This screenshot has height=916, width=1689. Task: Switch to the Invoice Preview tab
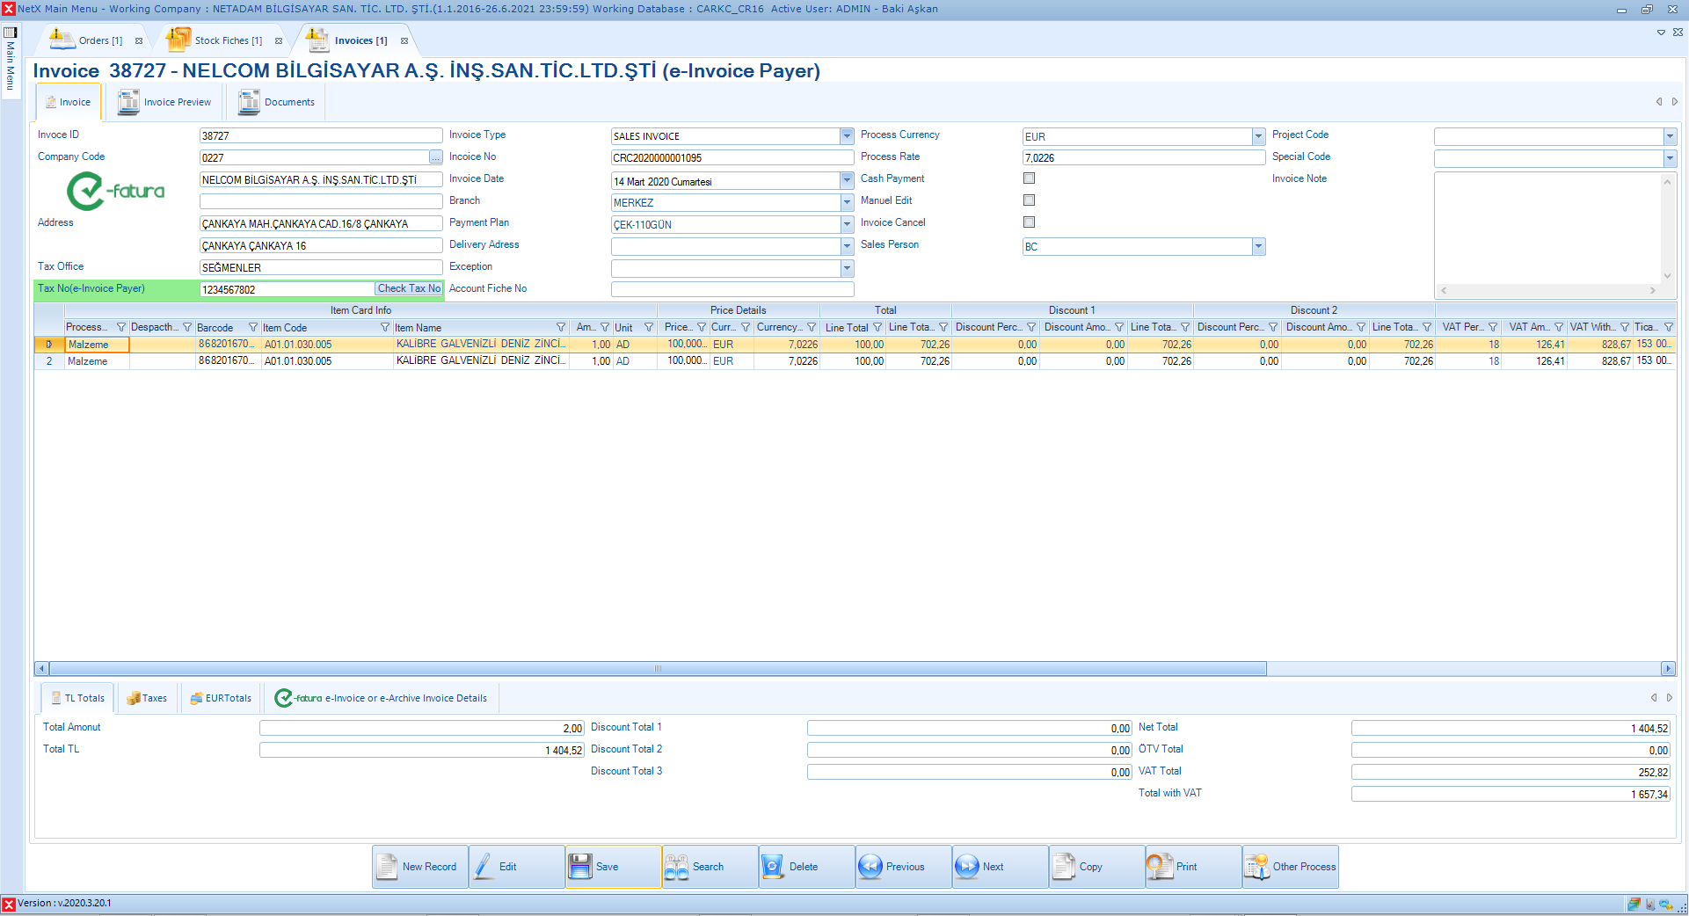[x=165, y=103]
